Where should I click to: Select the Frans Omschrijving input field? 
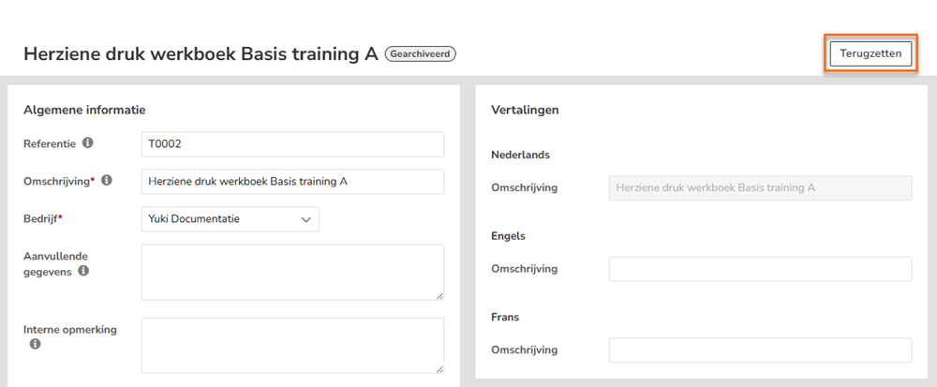760,350
